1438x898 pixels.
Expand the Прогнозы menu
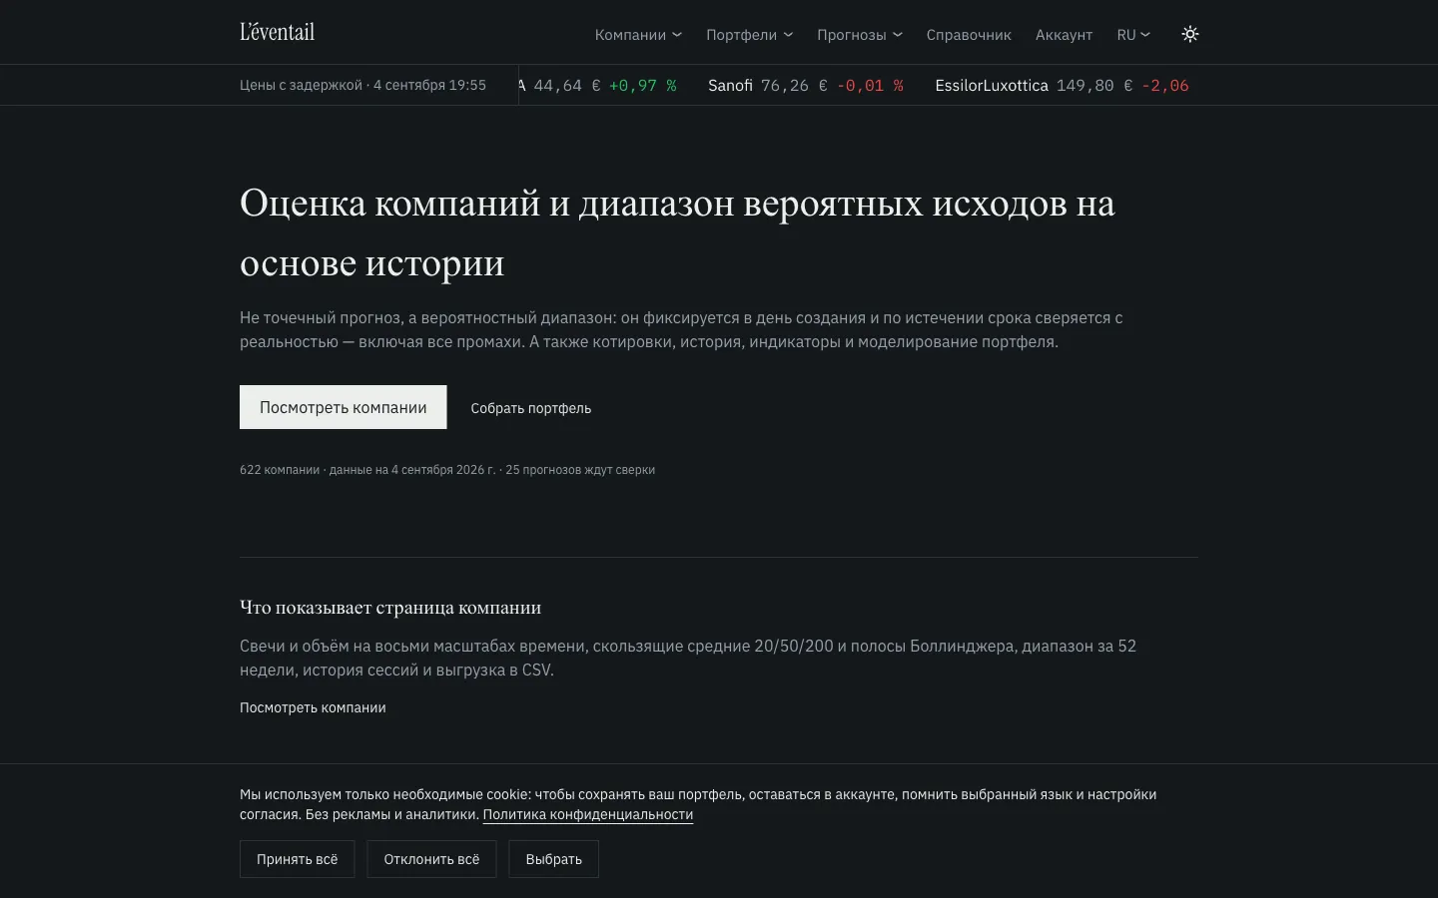click(x=860, y=35)
